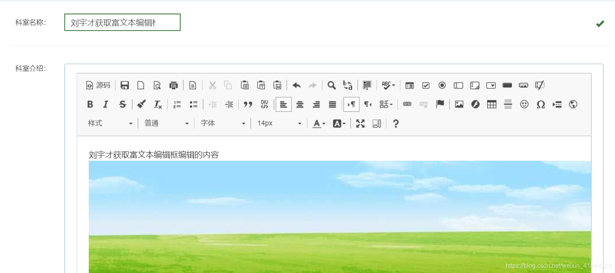Toggle Italic formatting
The height and width of the screenshot is (273, 615).
(x=106, y=104)
